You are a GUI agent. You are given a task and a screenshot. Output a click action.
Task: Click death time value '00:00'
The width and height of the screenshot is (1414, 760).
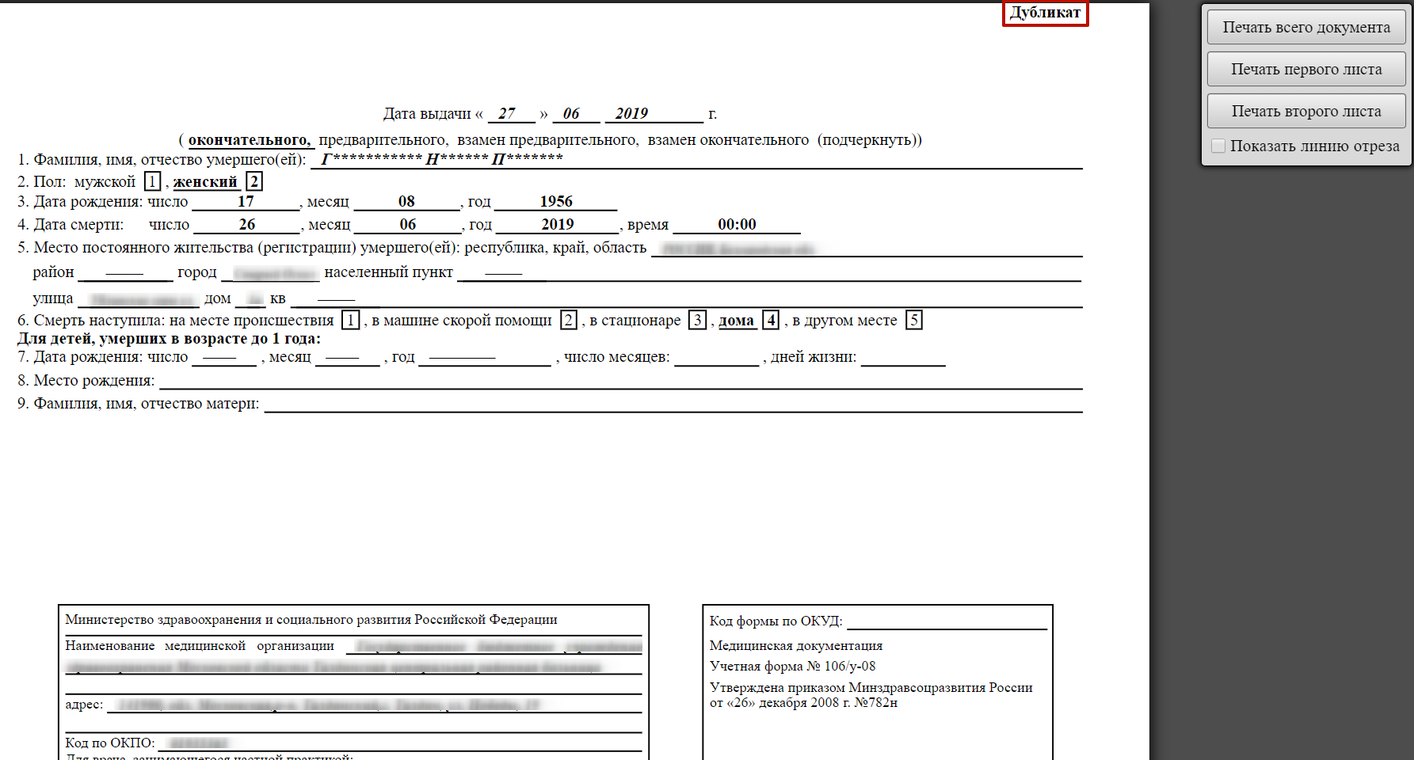(737, 224)
